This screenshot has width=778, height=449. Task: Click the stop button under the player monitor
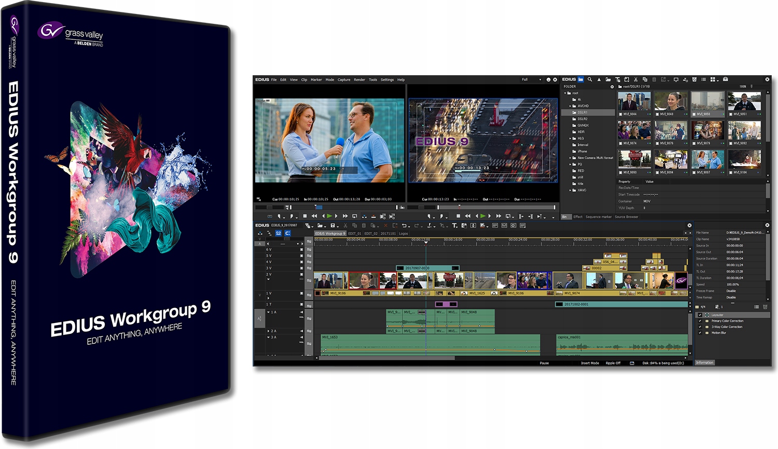pos(305,216)
